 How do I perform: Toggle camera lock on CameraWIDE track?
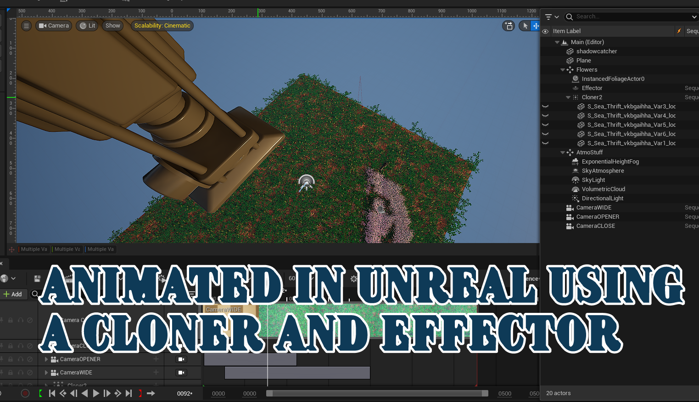click(x=181, y=373)
